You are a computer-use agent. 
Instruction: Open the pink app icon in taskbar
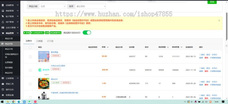35,102
